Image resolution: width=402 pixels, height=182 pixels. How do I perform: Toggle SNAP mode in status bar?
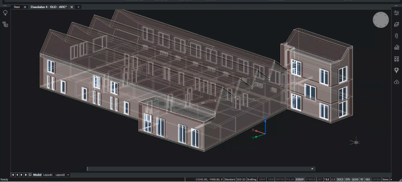click(x=262, y=179)
